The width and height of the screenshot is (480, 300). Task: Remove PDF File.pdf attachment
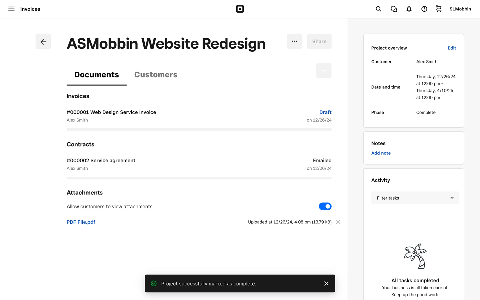point(338,222)
